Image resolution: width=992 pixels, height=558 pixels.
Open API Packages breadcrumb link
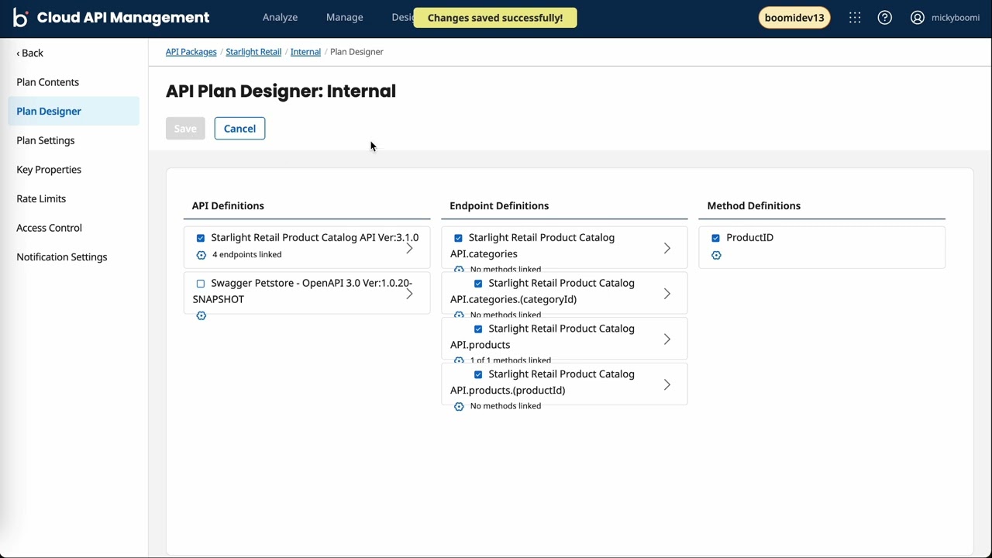(191, 52)
